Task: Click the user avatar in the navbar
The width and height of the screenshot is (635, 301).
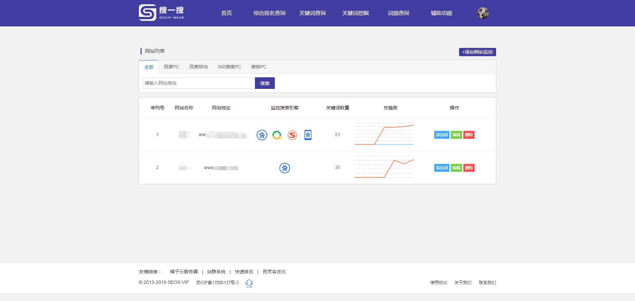Action: pyautogui.click(x=483, y=13)
